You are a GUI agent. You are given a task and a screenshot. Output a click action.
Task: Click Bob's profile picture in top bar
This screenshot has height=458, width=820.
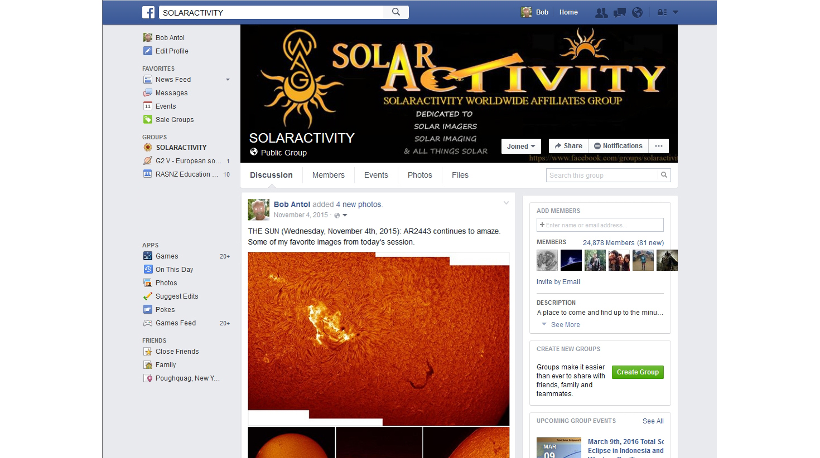click(526, 12)
